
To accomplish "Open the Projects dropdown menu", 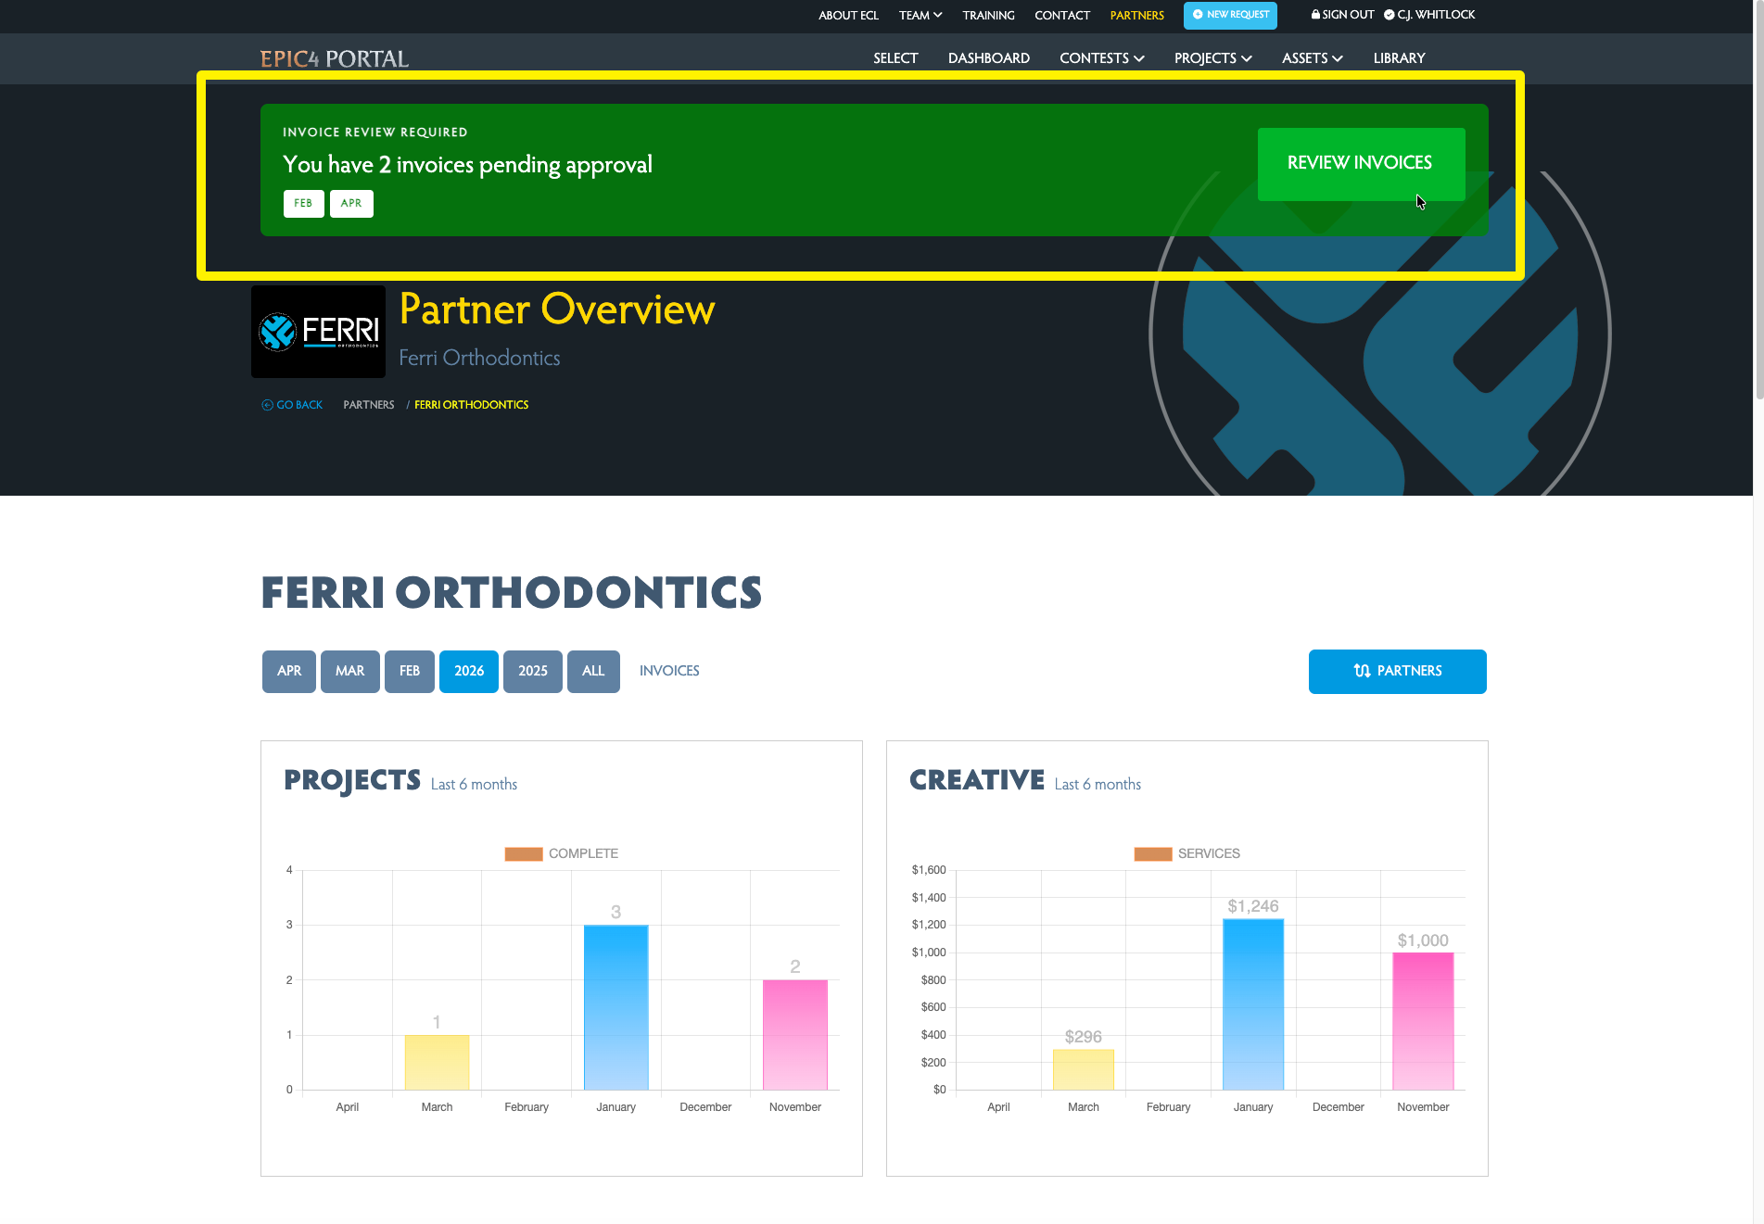I will tap(1212, 58).
